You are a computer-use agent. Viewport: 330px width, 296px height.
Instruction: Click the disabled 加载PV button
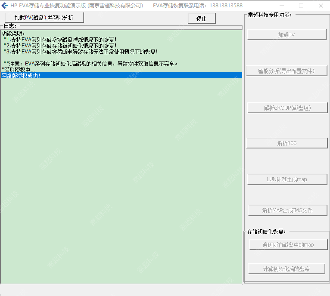click(286, 35)
